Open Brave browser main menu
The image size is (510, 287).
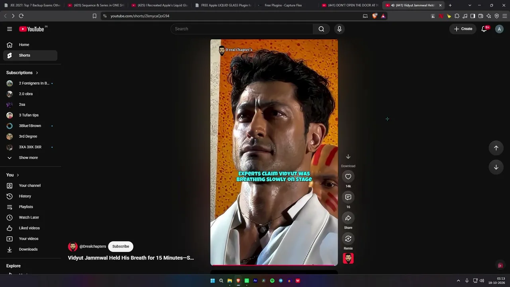pos(505,16)
